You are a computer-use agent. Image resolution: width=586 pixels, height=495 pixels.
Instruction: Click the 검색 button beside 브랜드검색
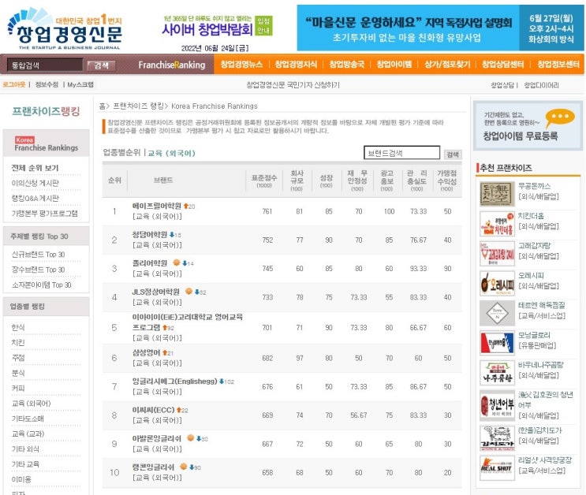(453, 154)
